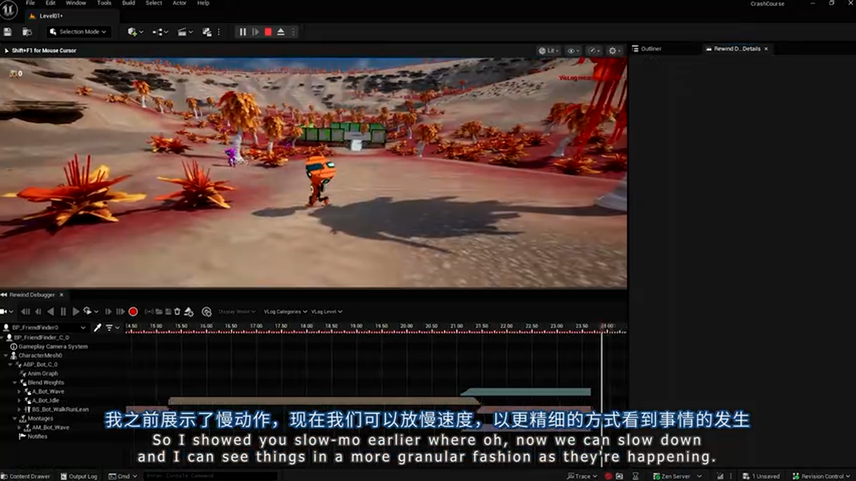Open the Selection Mode dropdown
This screenshot has height=481, width=856.
point(77,31)
